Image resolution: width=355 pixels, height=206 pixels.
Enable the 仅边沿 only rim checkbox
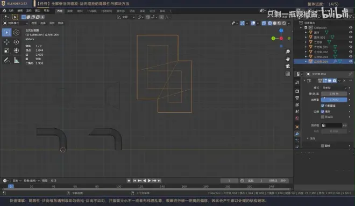point(323,117)
